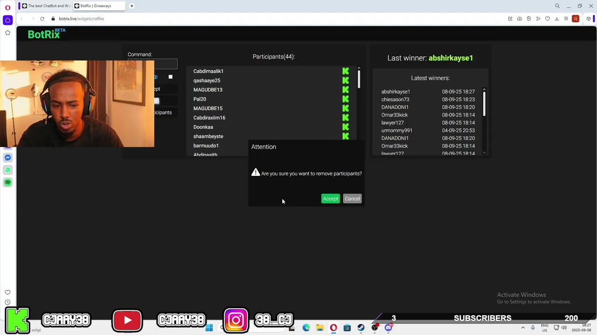
Task: Open Messenger in the Opera sidebar
Action: tap(7, 158)
